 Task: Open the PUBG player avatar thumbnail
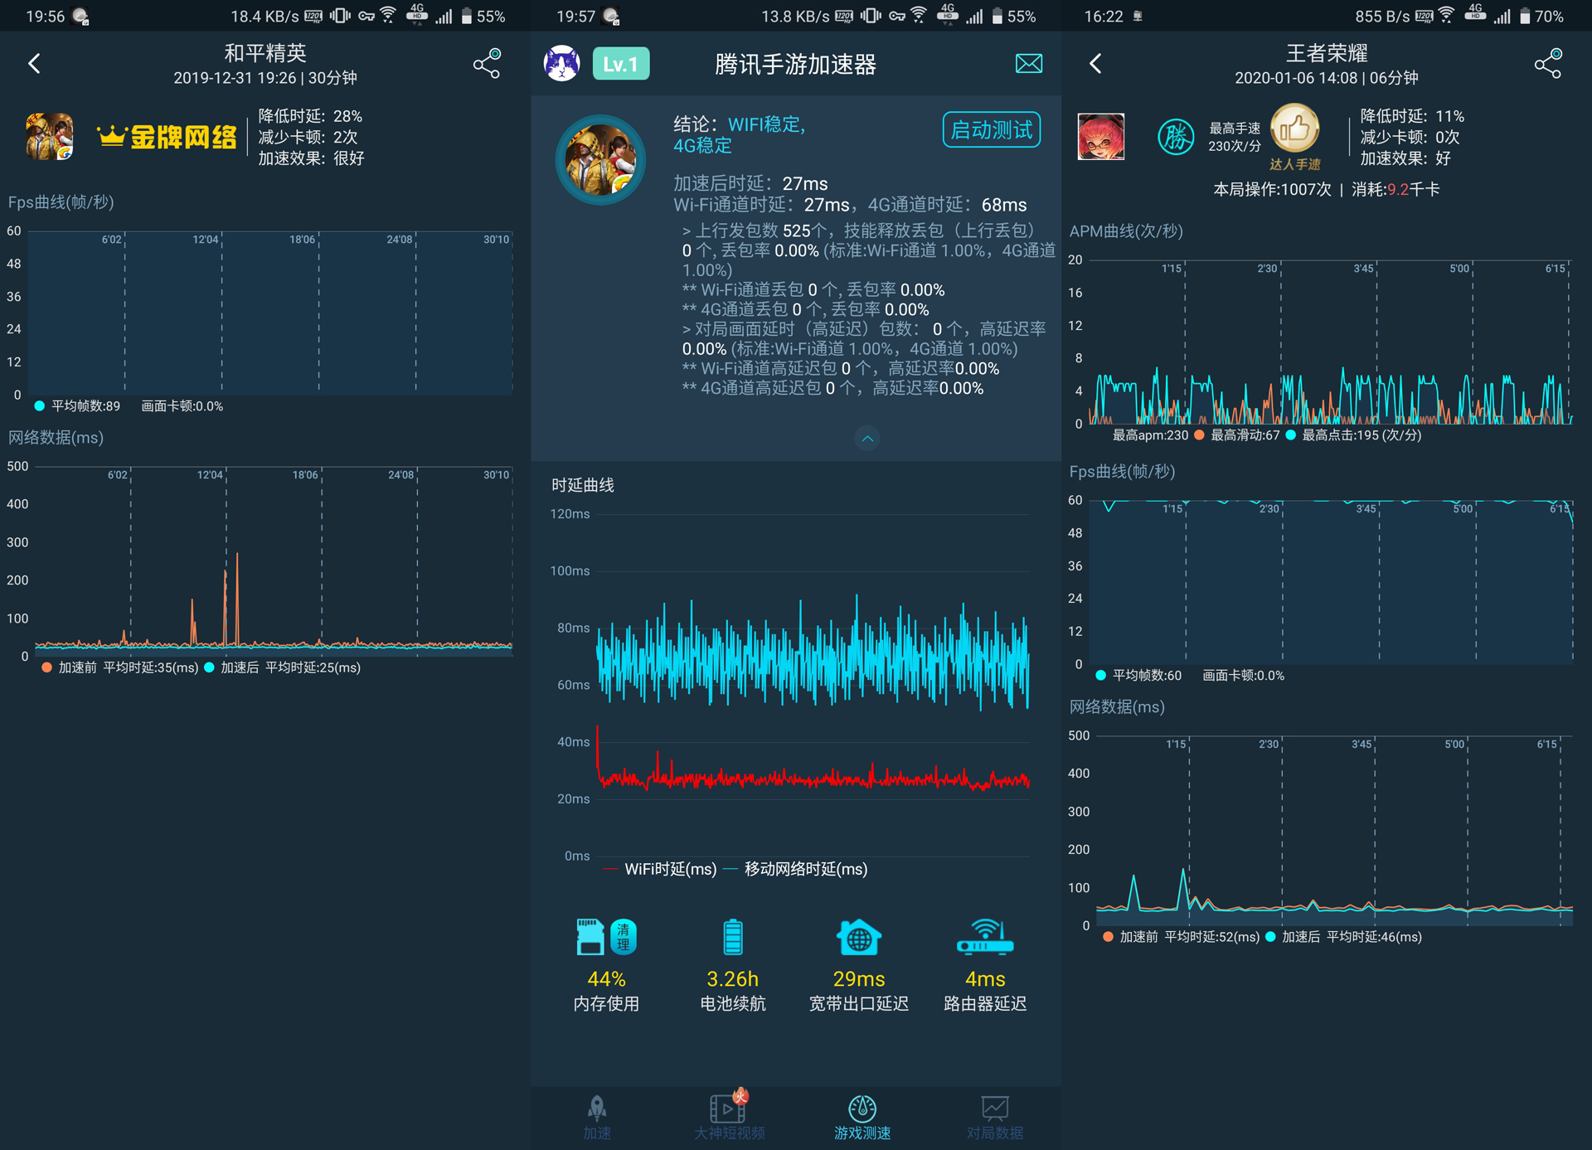click(x=600, y=158)
